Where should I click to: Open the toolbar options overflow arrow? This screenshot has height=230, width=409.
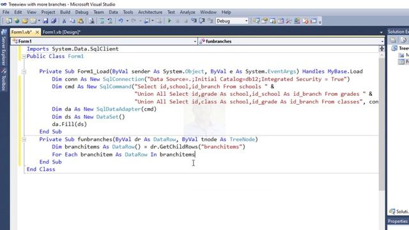(320, 22)
